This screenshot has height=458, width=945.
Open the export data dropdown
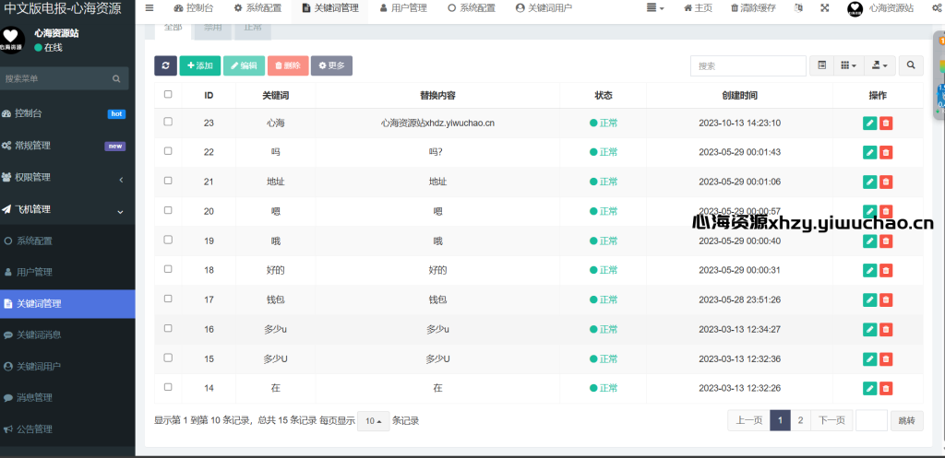point(879,65)
